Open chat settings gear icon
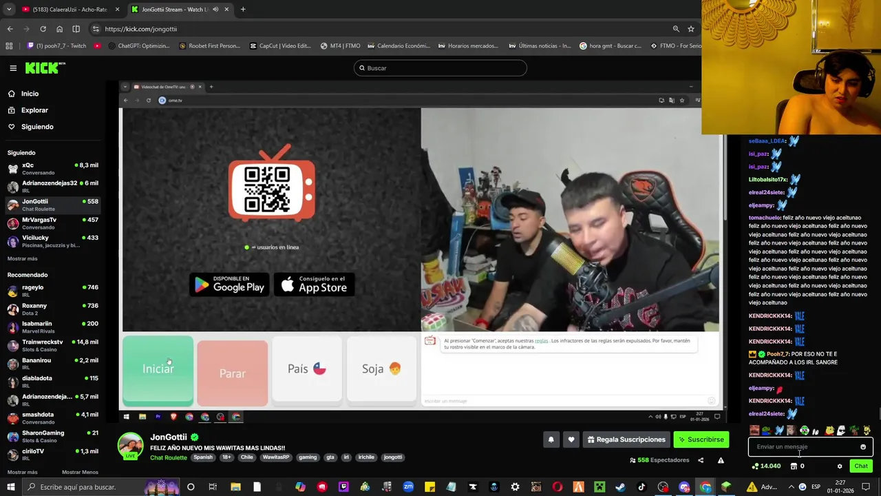The height and width of the screenshot is (496, 881). (x=840, y=466)
